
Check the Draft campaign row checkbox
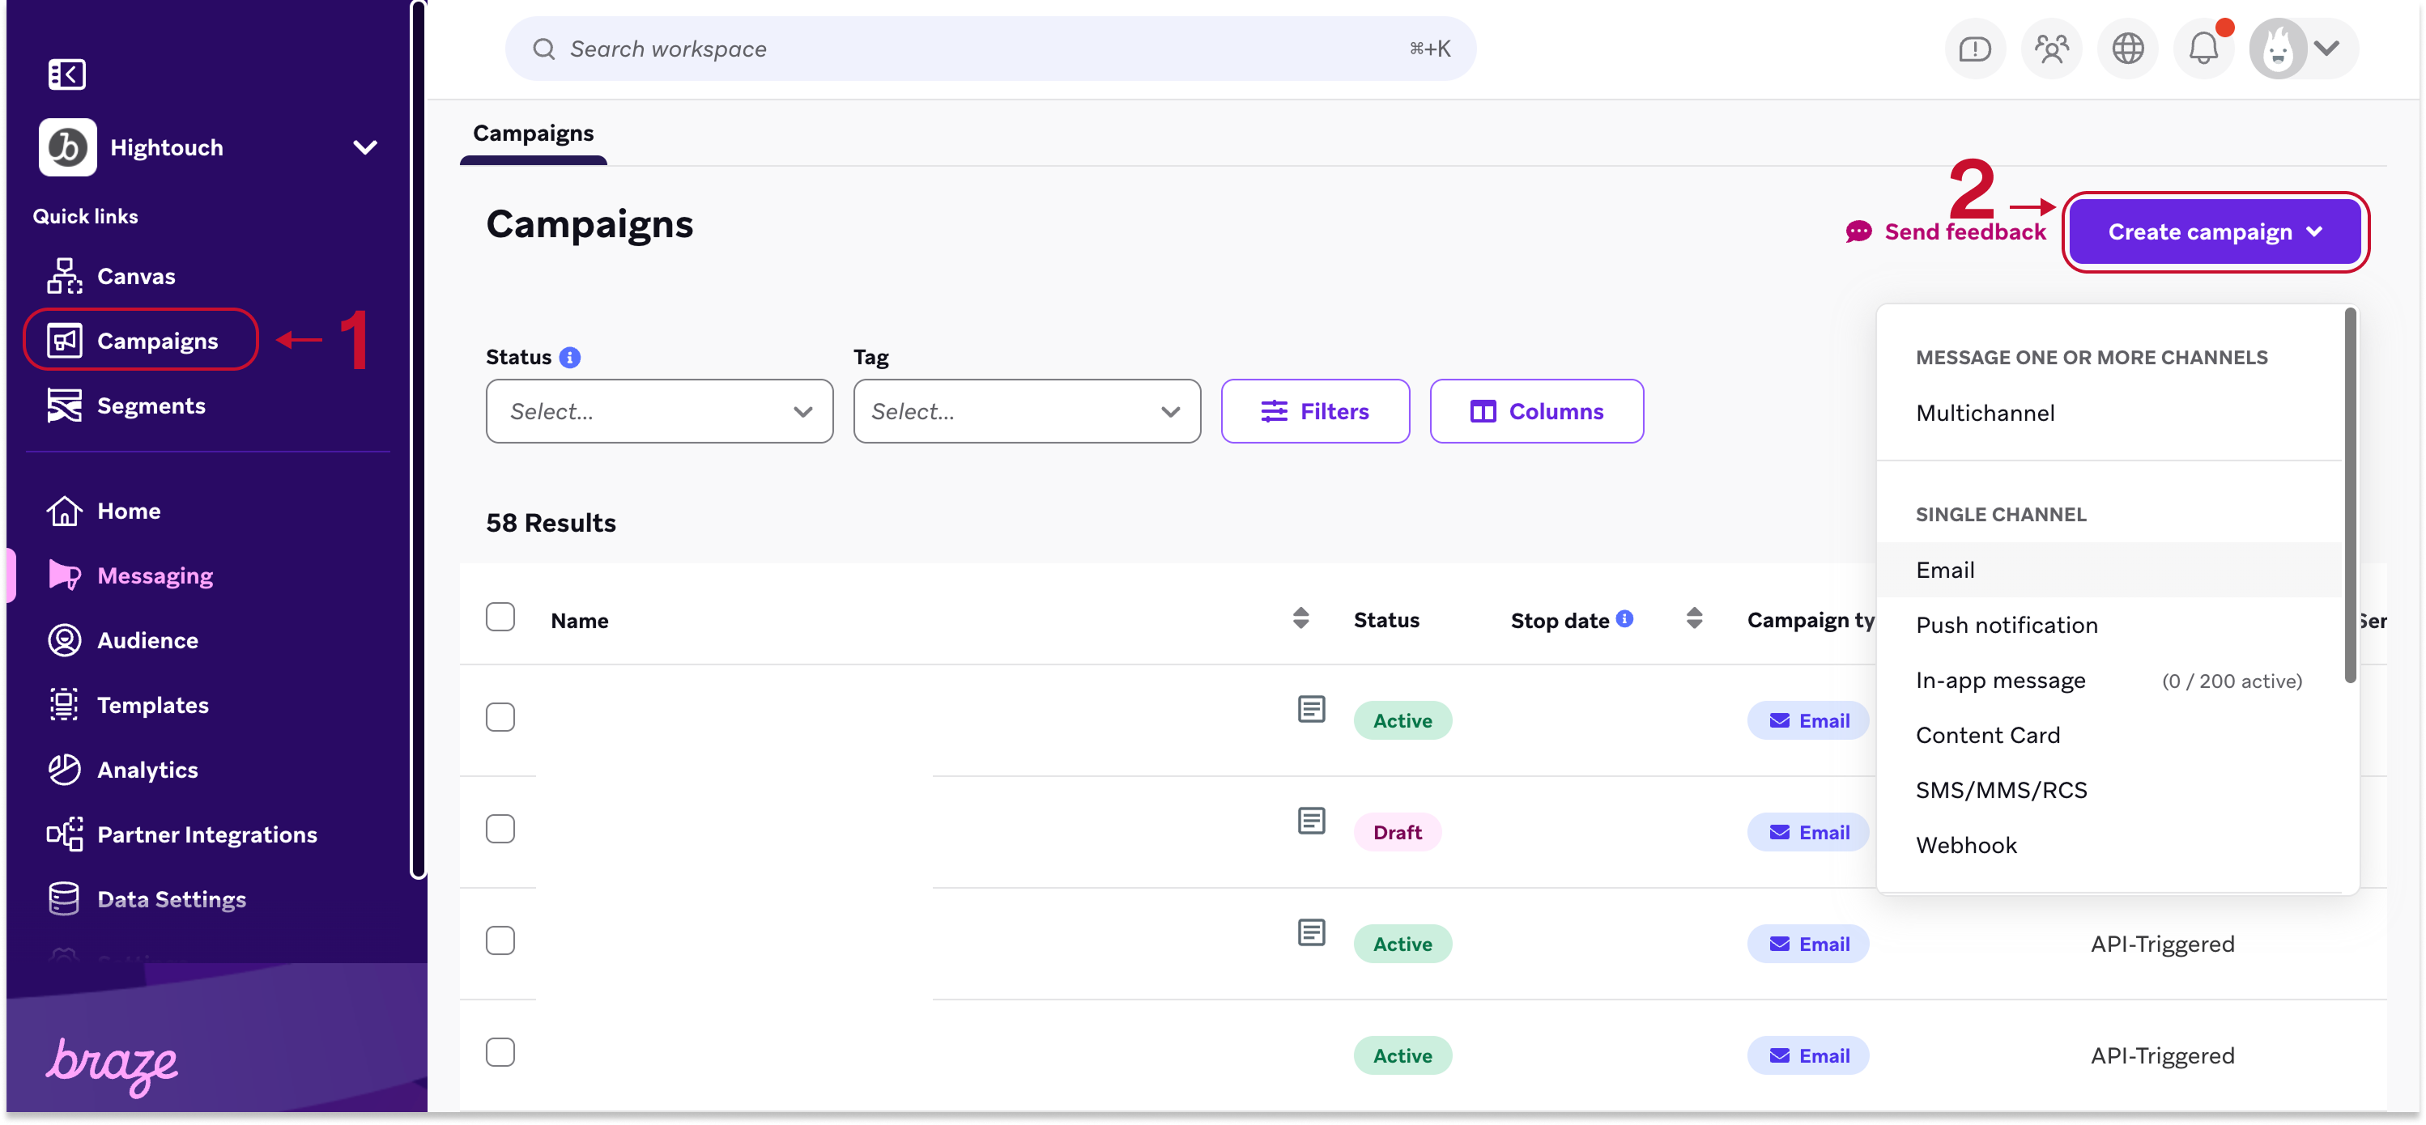[500, 830]
